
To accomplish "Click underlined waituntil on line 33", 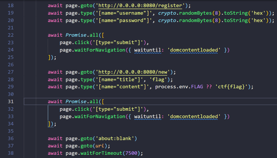I will click(149, 116).
